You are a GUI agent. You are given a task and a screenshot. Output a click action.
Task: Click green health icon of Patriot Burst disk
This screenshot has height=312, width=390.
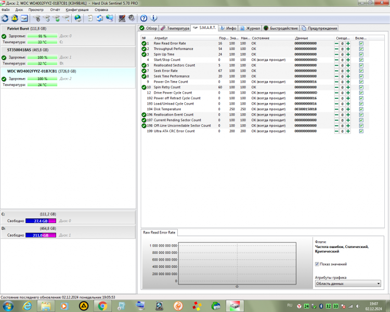point(4,36)
